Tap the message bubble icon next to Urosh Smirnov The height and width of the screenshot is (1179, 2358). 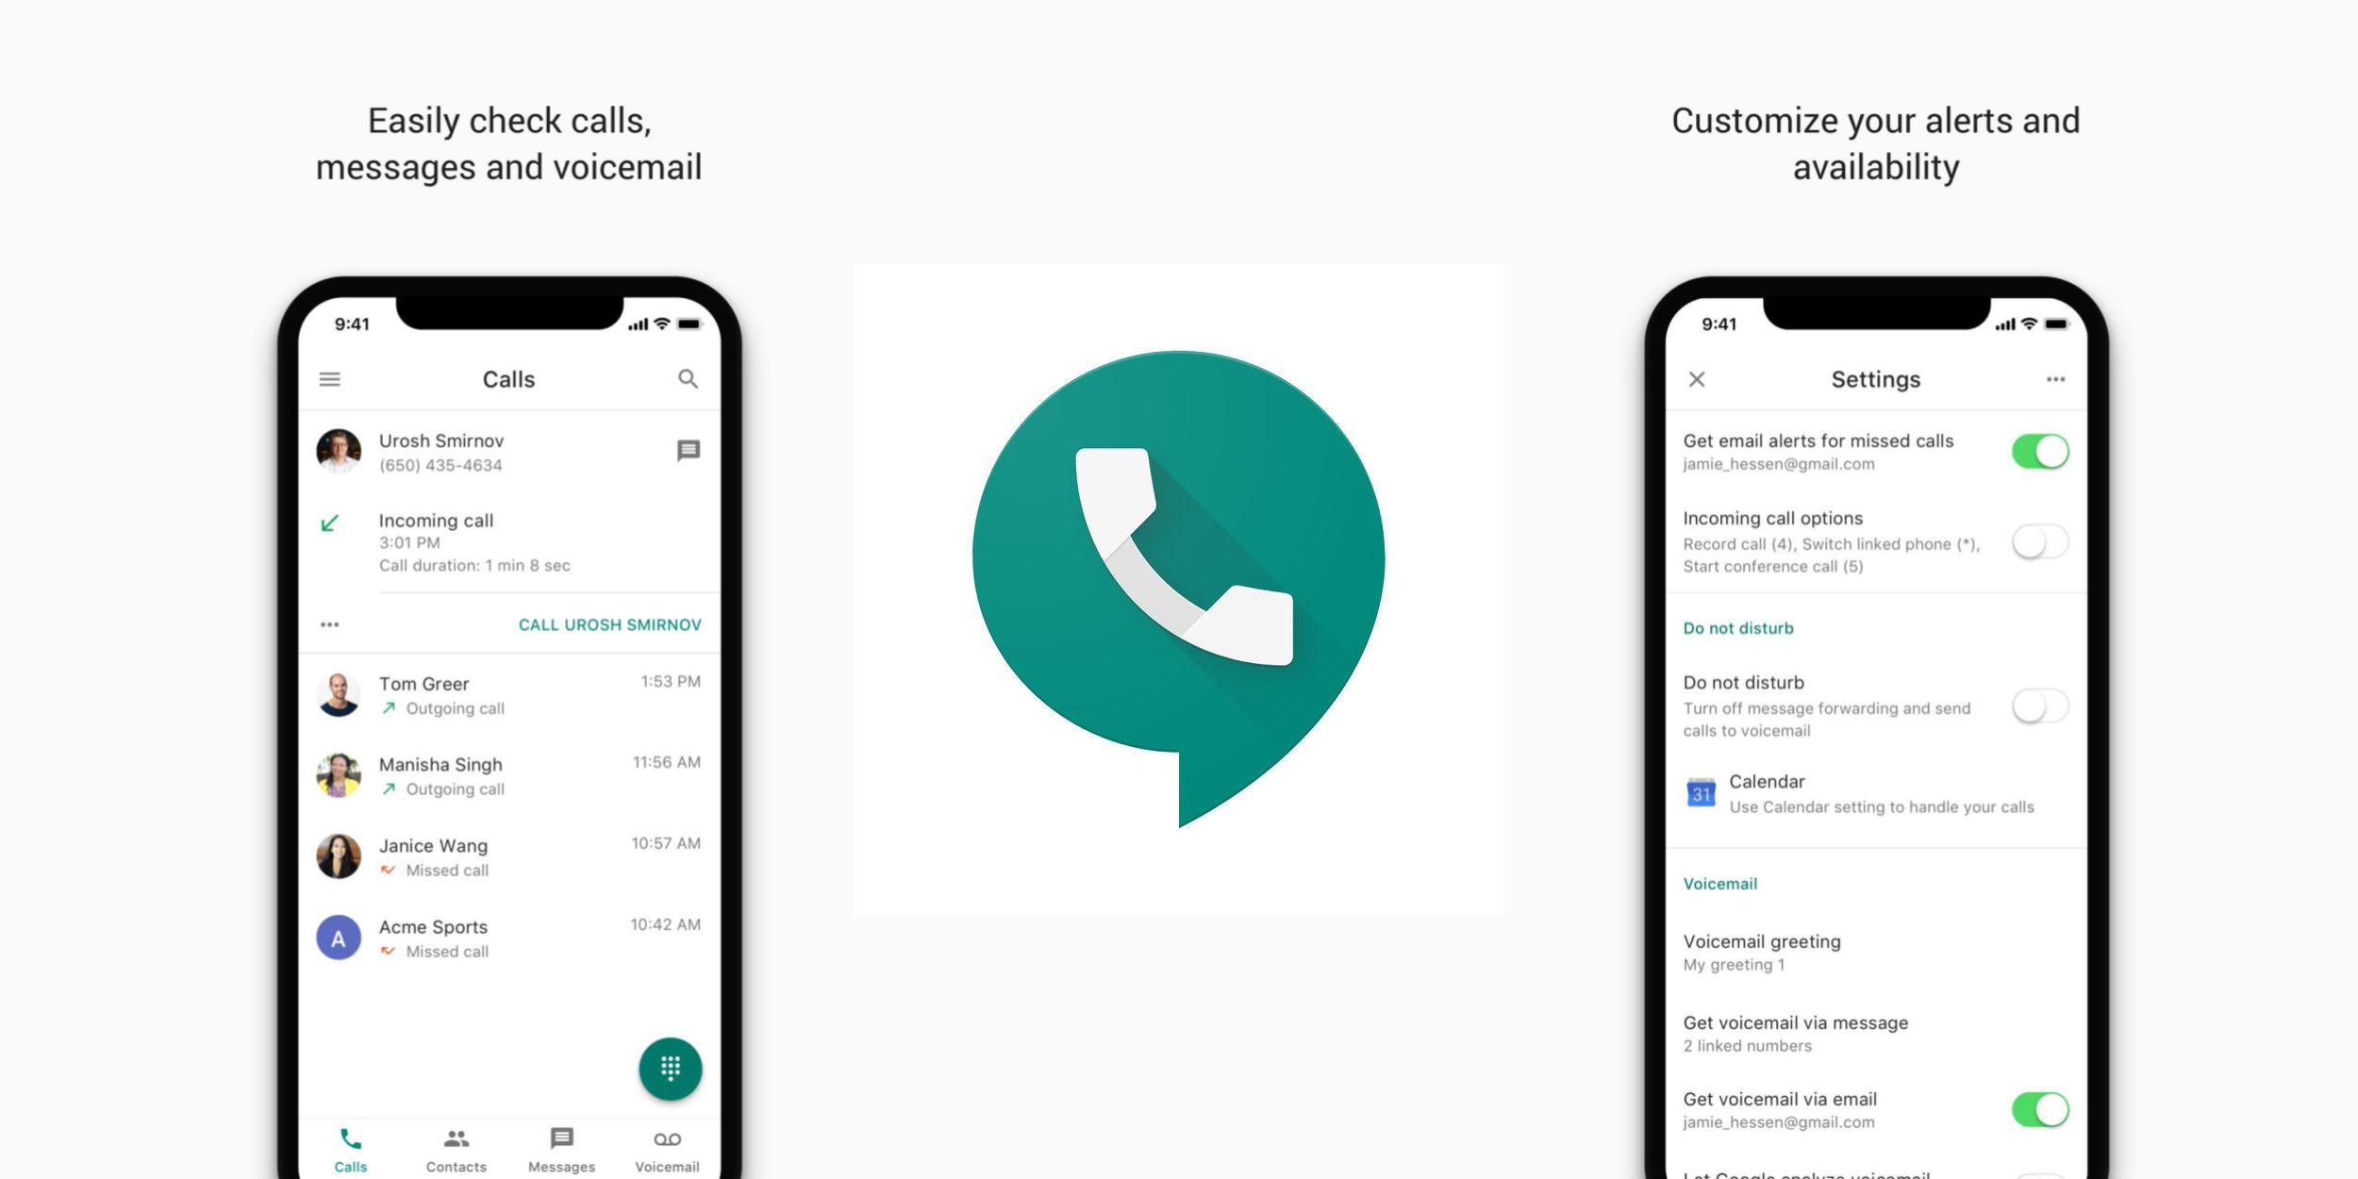click(689, 451)
